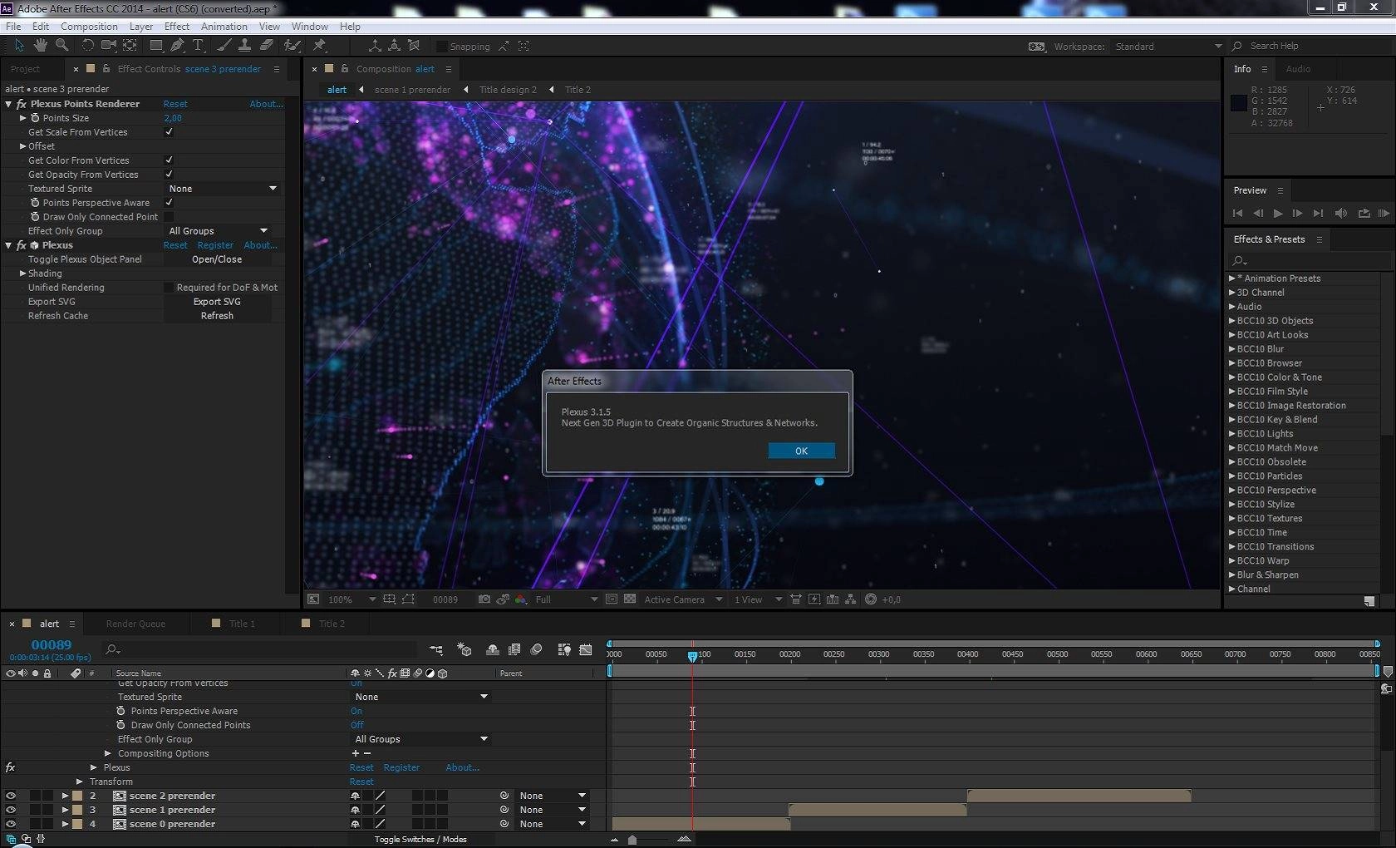Switch to Render Queue tab
Image resolution: width=1396 pixels, height=848 pixels.
click(135, 624)
